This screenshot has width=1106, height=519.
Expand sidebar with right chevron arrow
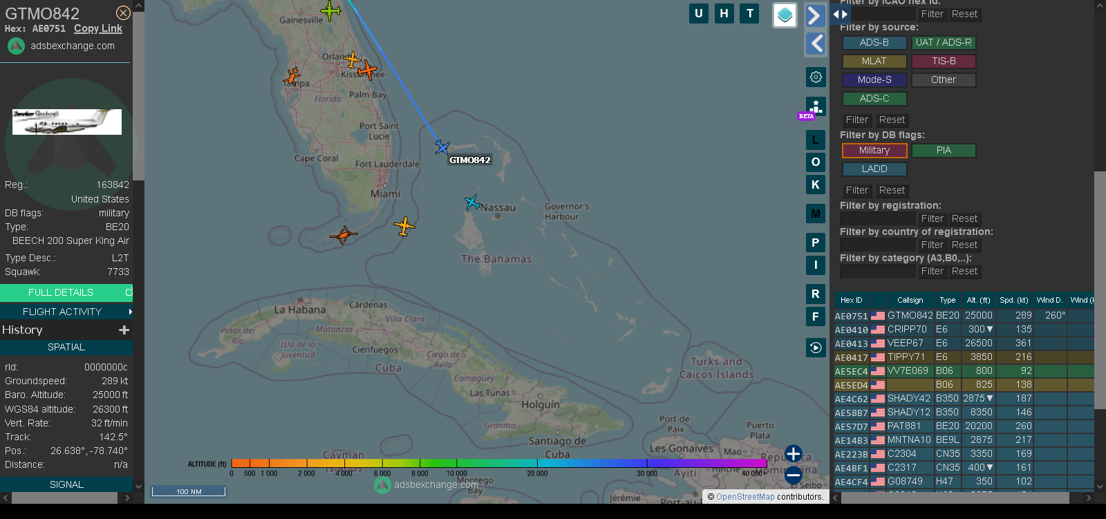816,15
